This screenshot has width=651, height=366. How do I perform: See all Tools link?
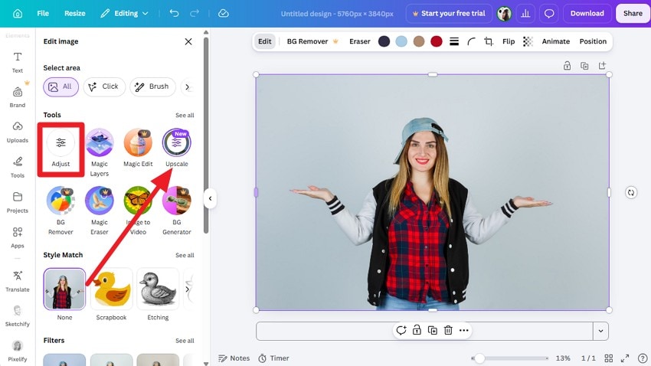pyautogui.click(x=185, y=116)
